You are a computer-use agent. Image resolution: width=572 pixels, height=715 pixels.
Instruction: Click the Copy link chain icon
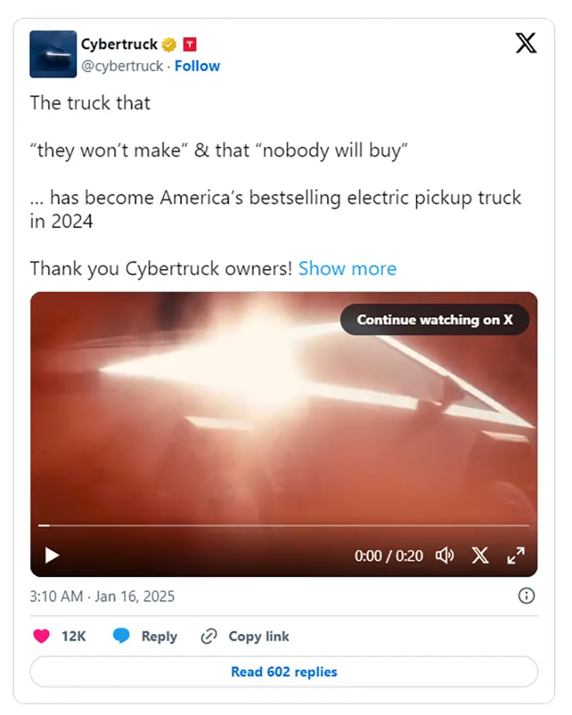209,636
